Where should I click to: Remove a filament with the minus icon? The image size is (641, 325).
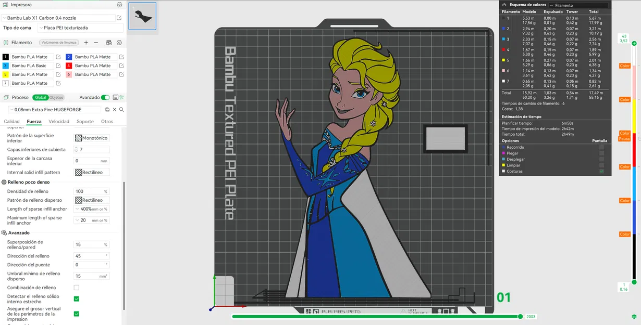coord(96,42)
